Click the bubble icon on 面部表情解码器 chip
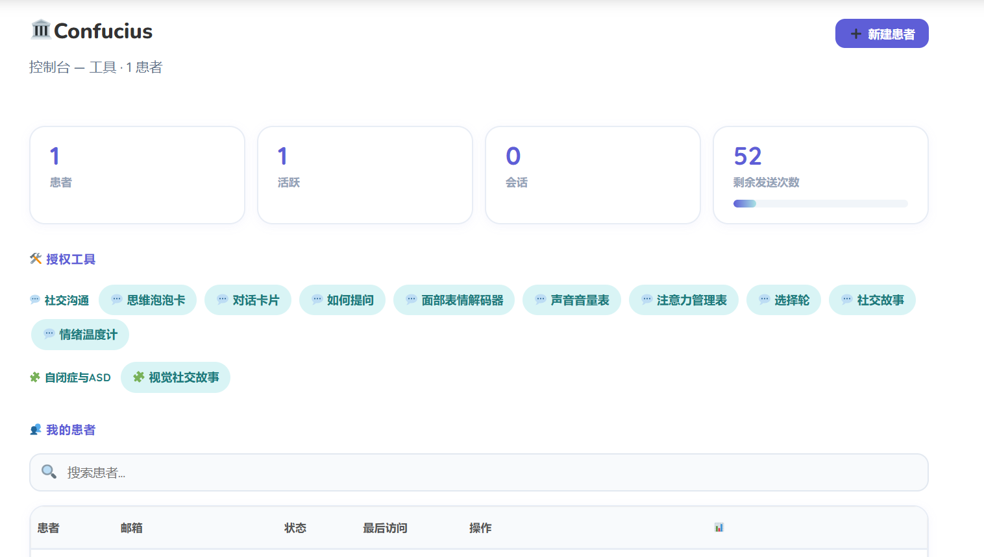 pyautogui.click(x=412, y=300)
